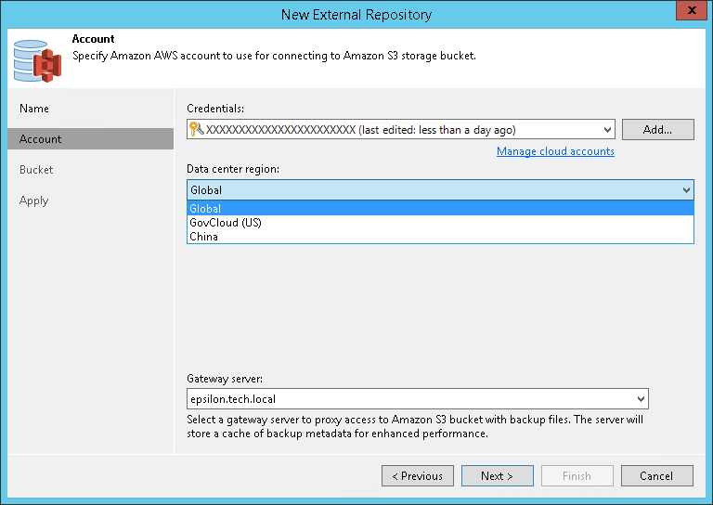Go to the Name wizard step
The height and width of the screenshot is (505, 713).
click(34, 109)
